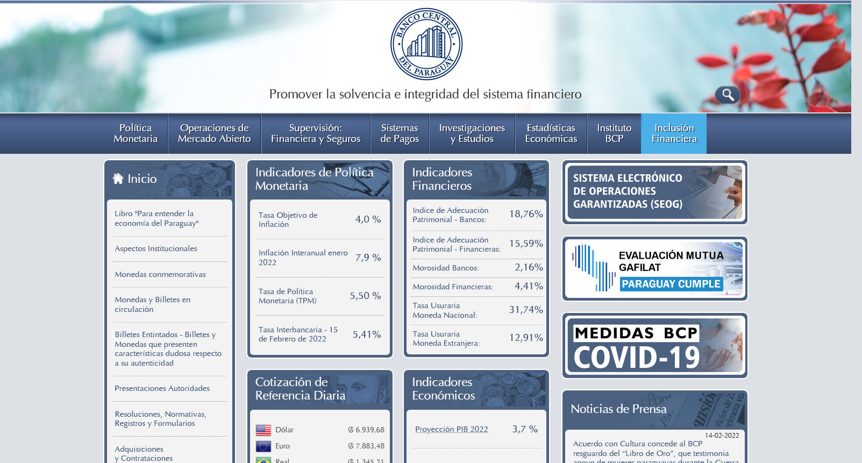
Task: Navigate to Instituto BCP
Action: 614,133
